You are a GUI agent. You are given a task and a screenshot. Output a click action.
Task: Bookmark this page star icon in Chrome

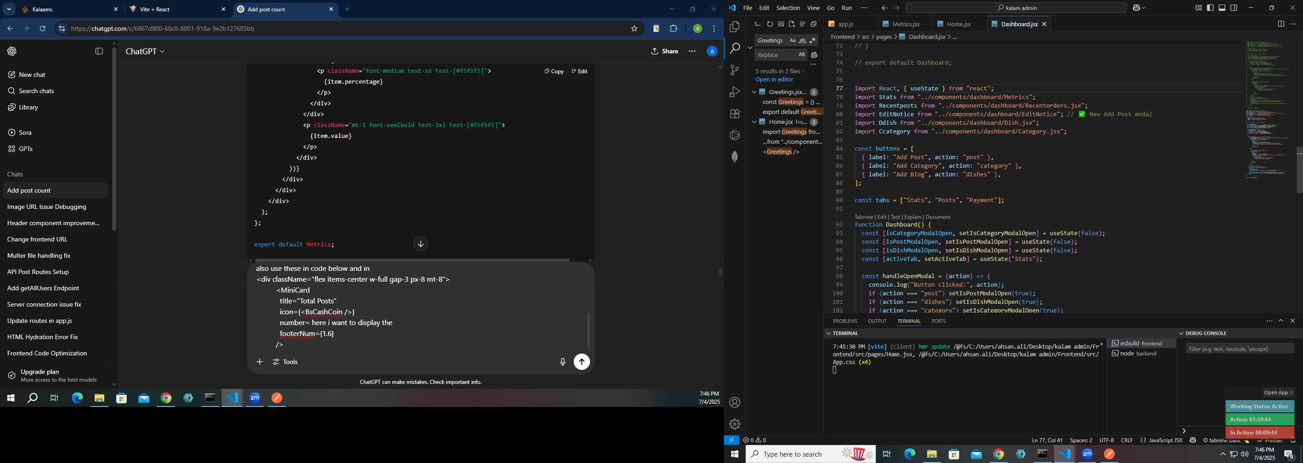pos(634,29)
